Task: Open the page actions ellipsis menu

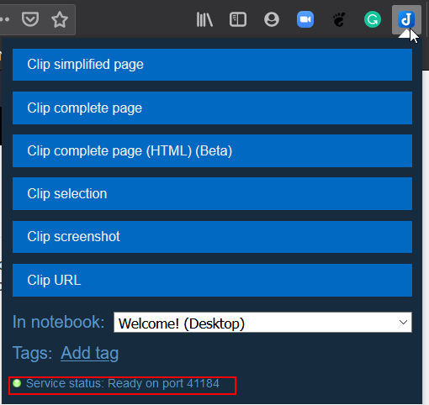Action: tap(5, 19)
